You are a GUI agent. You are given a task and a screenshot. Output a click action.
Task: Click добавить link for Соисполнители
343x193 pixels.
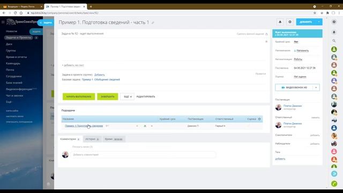click(x=315, y=136)
